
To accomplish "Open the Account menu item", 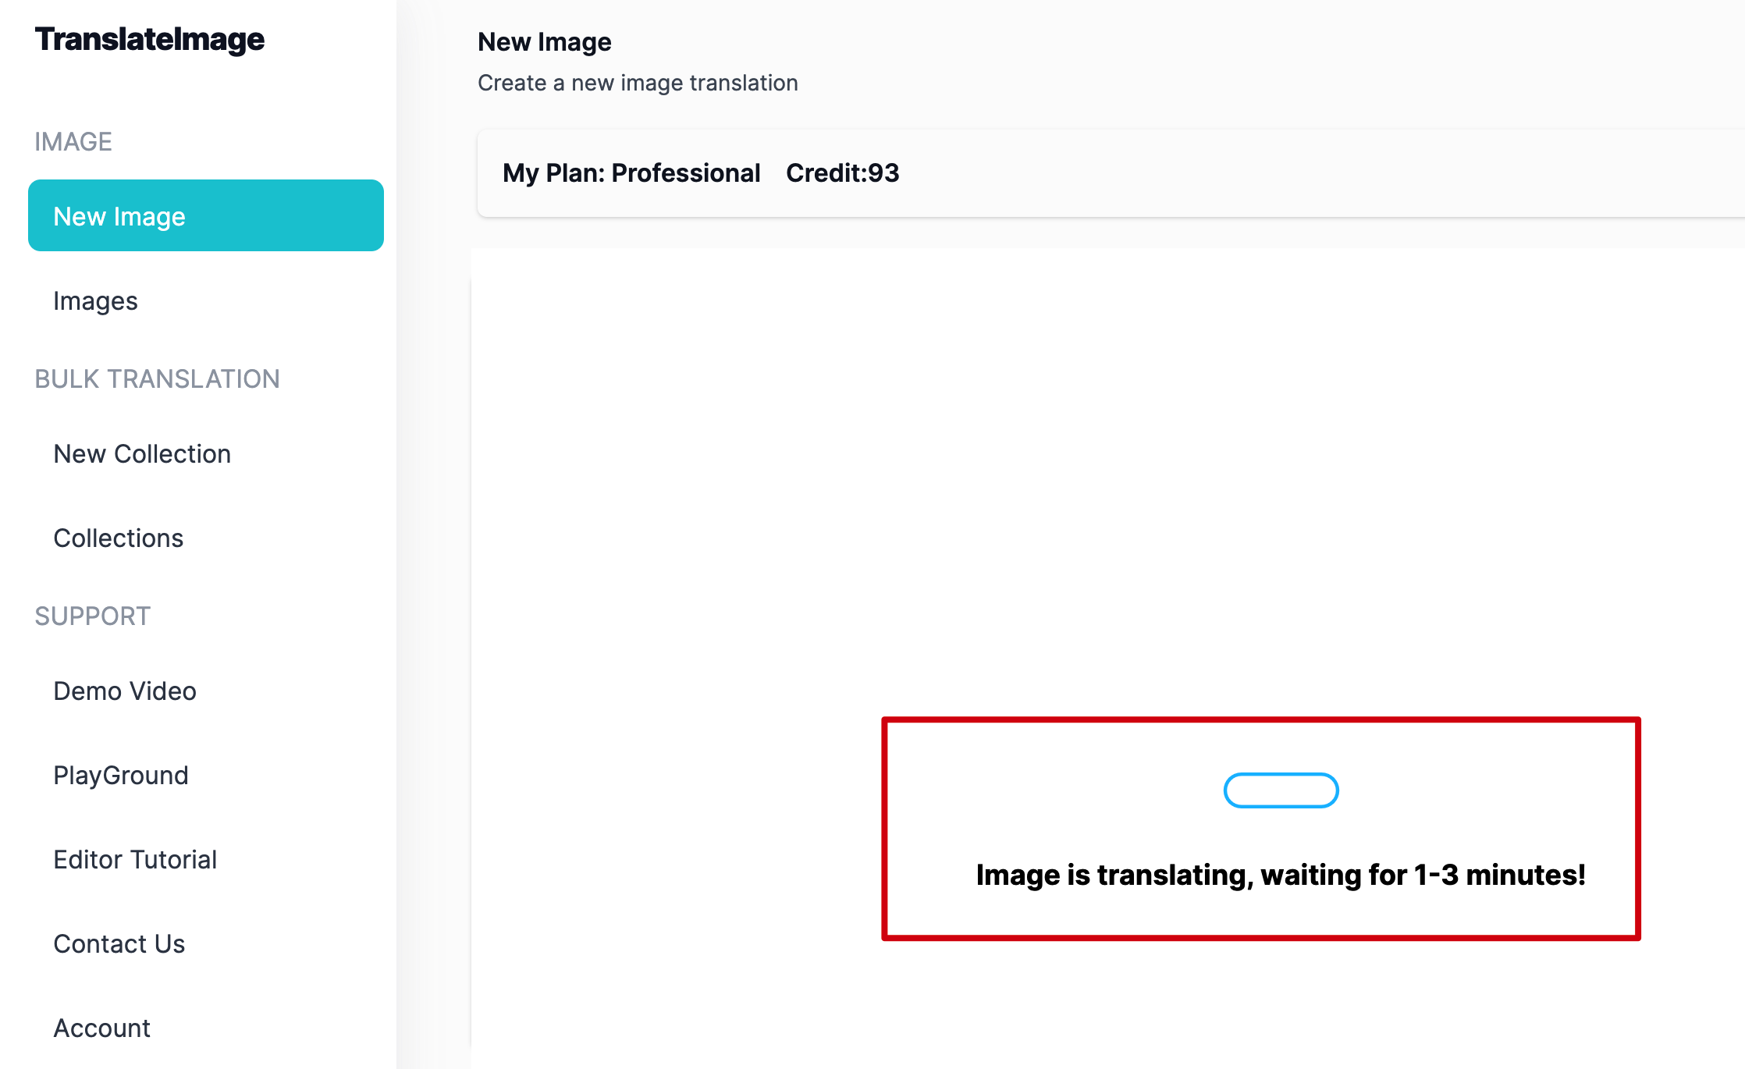I will click(x=102, y=1027).
